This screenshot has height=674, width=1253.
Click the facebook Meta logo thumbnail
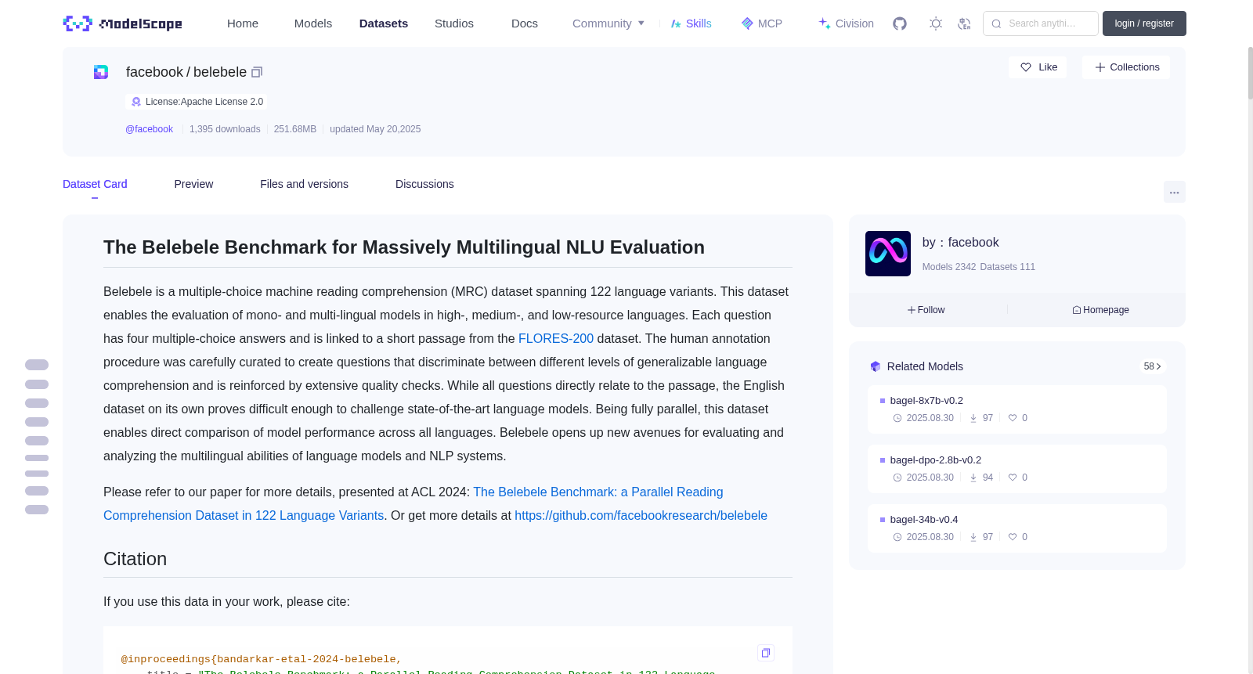888,254
